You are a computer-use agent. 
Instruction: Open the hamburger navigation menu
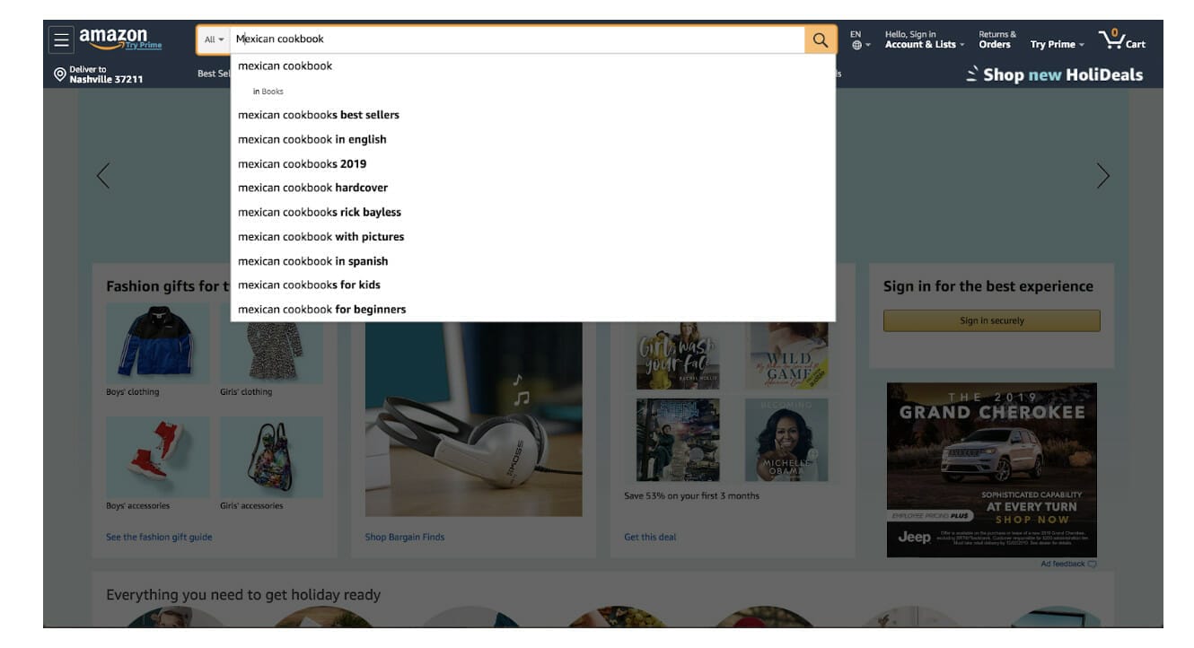61,39
